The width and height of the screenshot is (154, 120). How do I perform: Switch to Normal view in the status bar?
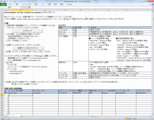coord(126,119)
